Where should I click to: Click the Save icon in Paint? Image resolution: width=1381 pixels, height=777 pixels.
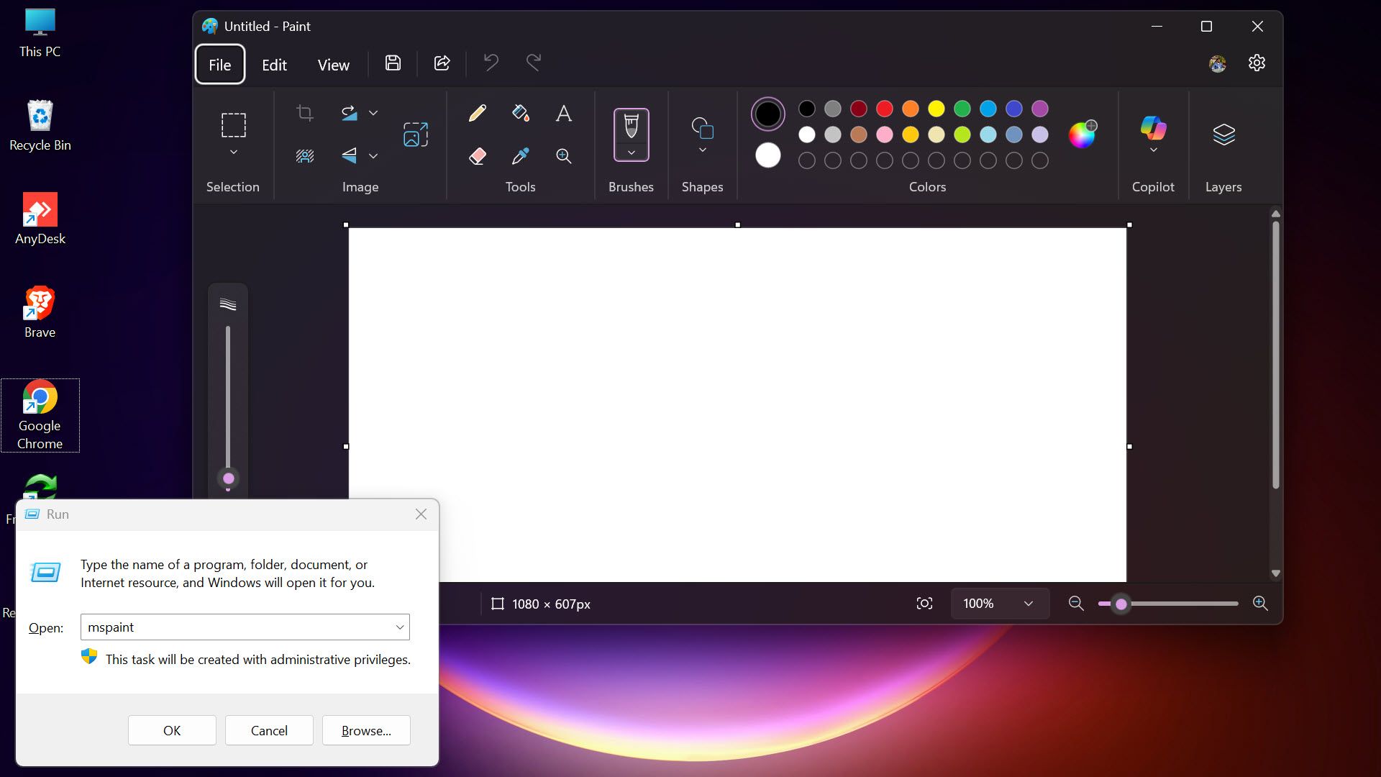click(x=393, y=63)
